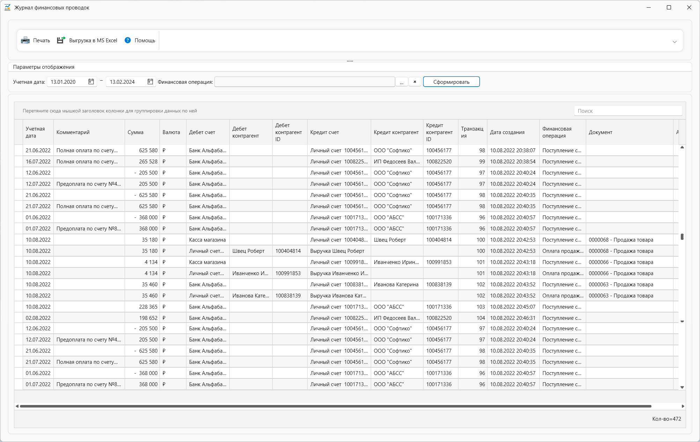The height and width of the screenshot is (442, 700).
Task: Click the application icon in title bar
Action: 7,7
